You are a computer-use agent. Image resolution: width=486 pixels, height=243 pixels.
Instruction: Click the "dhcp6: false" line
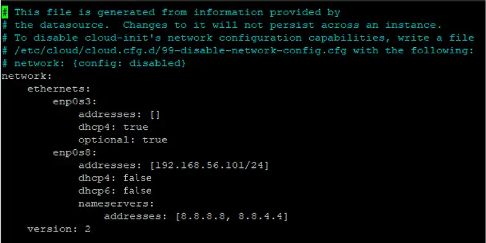point(116,191)
